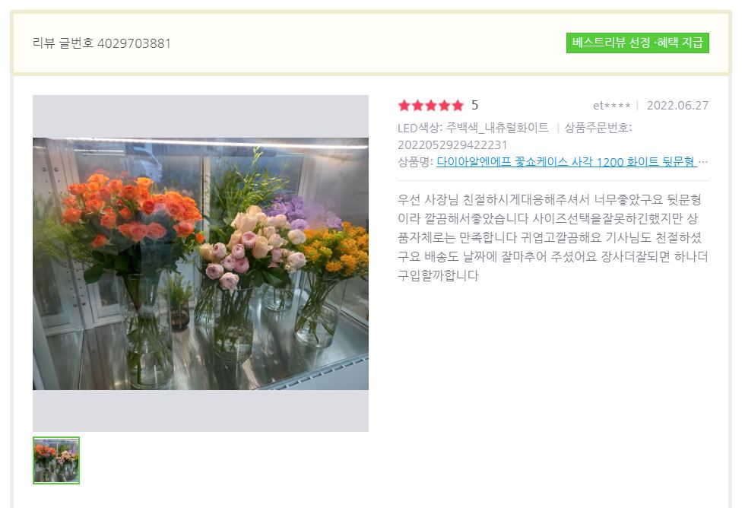Click reviewer ID et****
This screenshot has height=508, width=745.
tap(611, 106)
